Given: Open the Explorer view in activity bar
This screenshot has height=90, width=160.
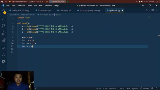Looking at the screenshot, I should point(4,11).
